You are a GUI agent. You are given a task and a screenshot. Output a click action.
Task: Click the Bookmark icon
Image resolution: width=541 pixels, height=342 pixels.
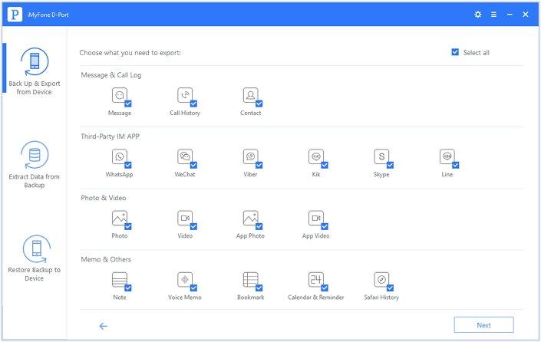pos(250,280)
